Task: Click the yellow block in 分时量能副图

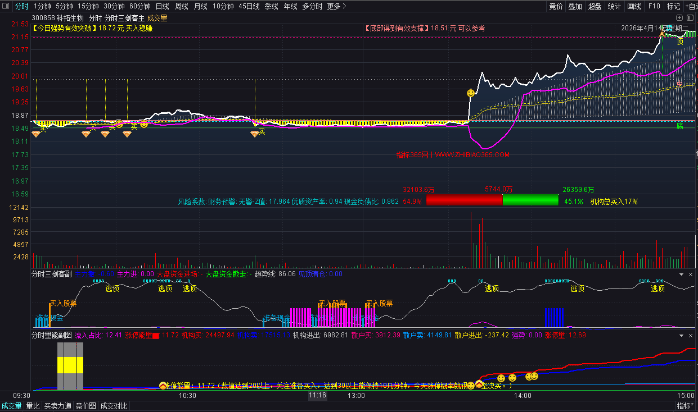Action: point(70,364)
